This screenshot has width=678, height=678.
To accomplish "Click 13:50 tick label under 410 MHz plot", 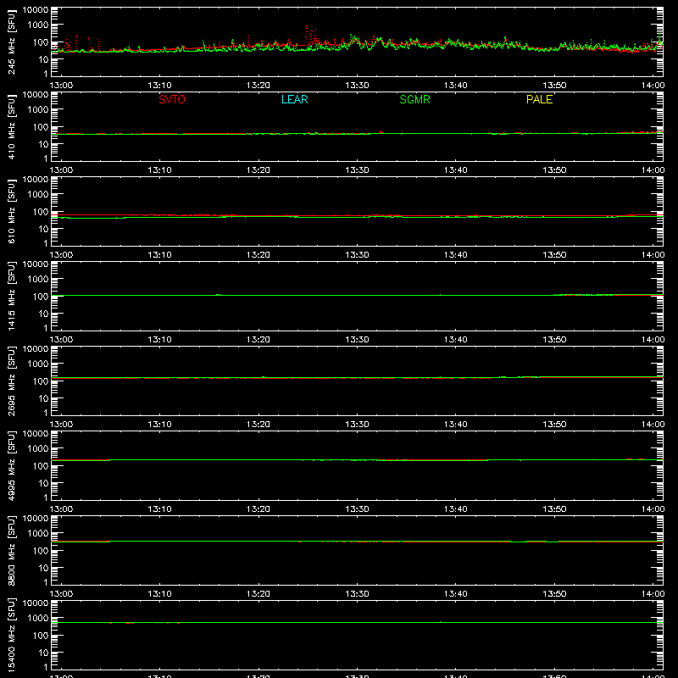I will pos(554,170).
